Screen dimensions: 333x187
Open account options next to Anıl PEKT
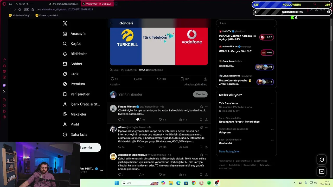coord(102,170)
